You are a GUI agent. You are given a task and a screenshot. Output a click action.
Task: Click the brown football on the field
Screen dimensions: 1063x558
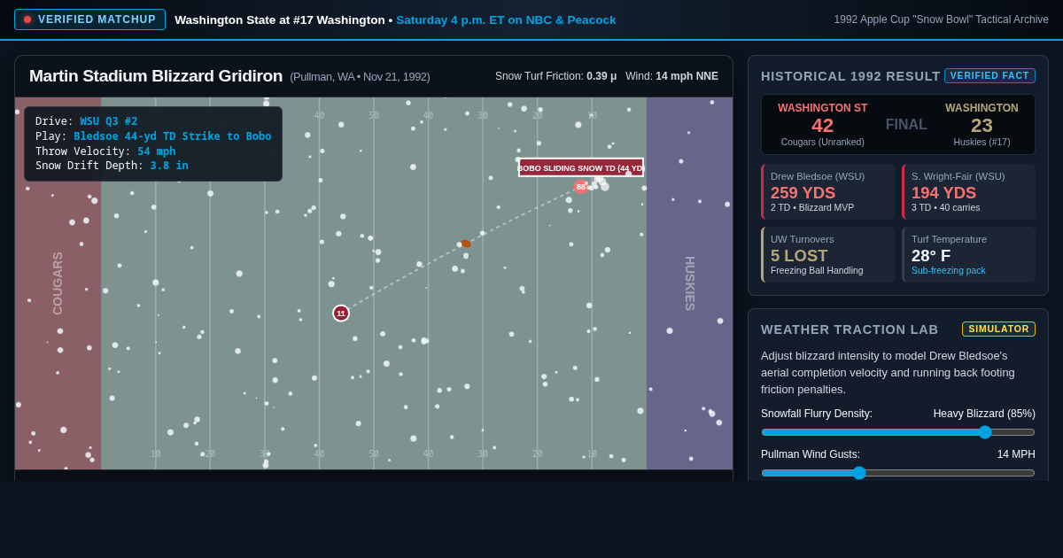tap(466, 244)
